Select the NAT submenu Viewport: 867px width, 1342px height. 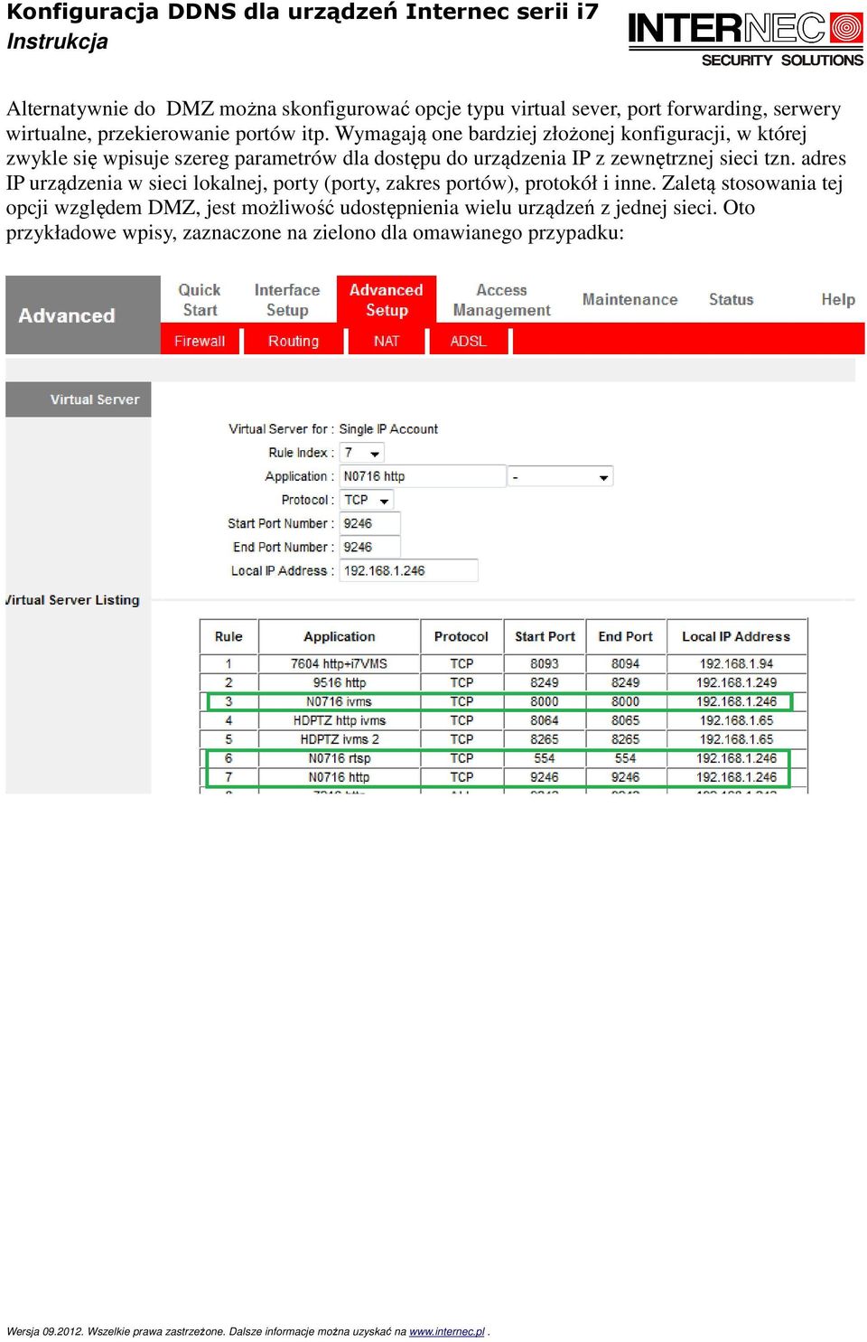pos(387,341)
